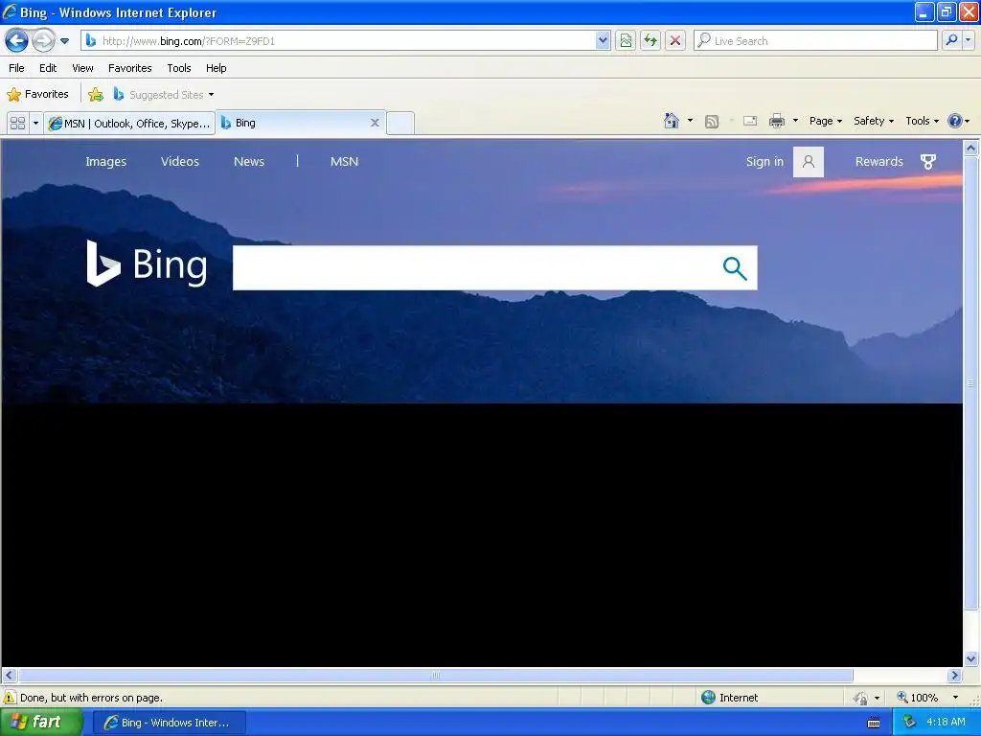This screenshot has width=981, height=736.
Task: Open the Tools menu in the menu bar
Action: tap(179, 68)
